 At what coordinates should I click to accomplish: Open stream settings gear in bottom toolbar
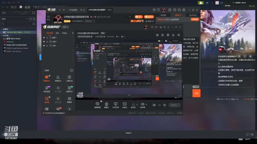point(164,105)
